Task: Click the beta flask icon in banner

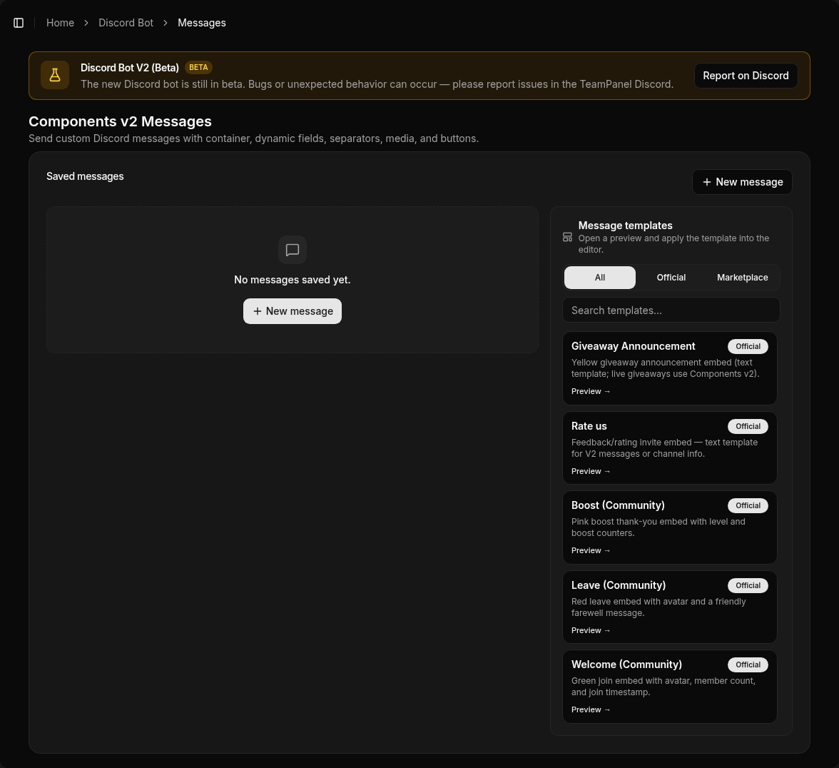Action: point(55,76)
